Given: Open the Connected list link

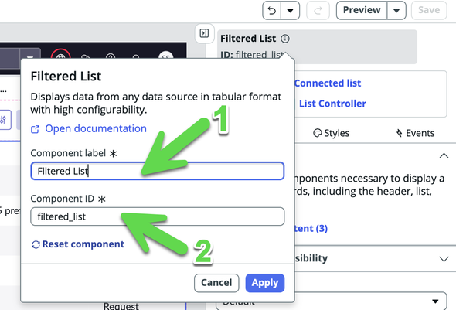Looking at the screenshot, I should click(328, 83).
